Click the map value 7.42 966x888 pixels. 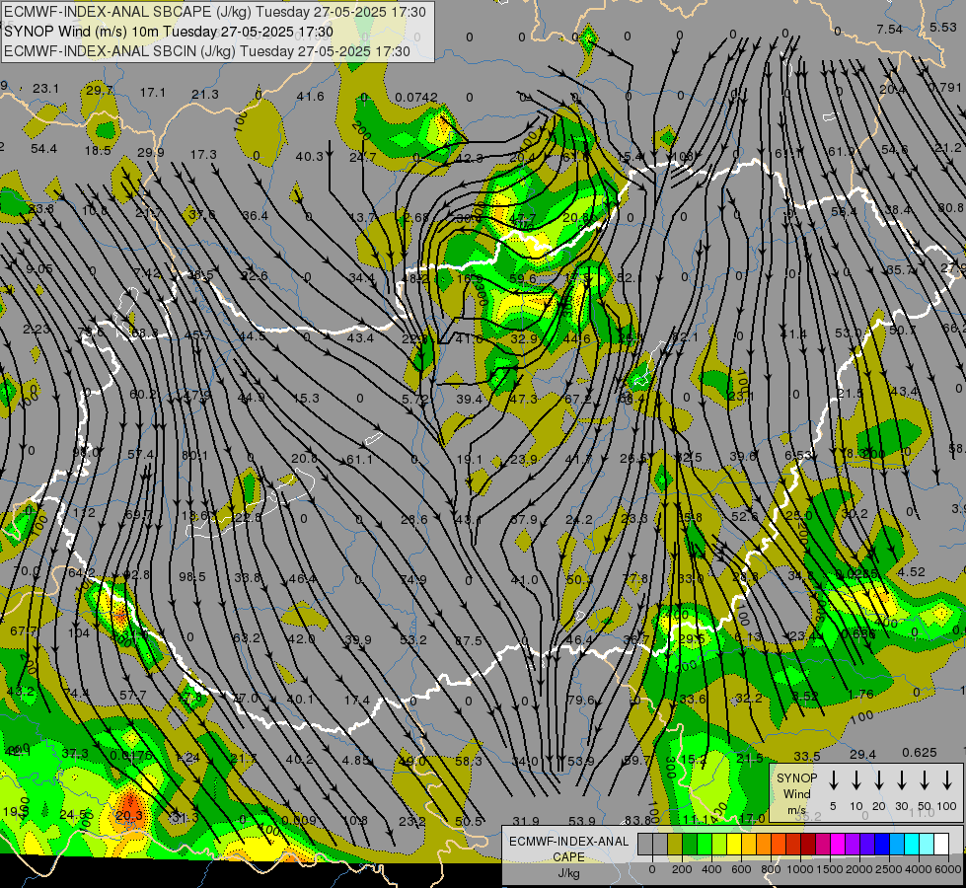pos(147,273)
